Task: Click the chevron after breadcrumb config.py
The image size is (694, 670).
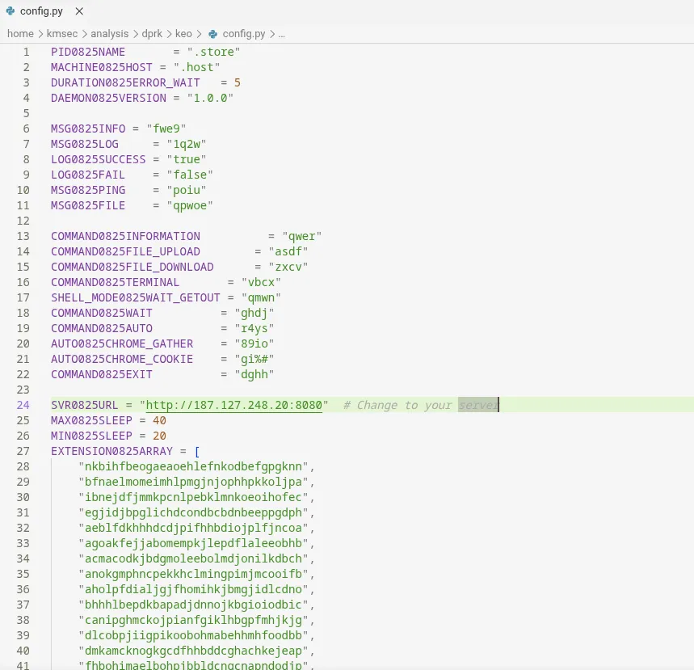Action: 271,34
